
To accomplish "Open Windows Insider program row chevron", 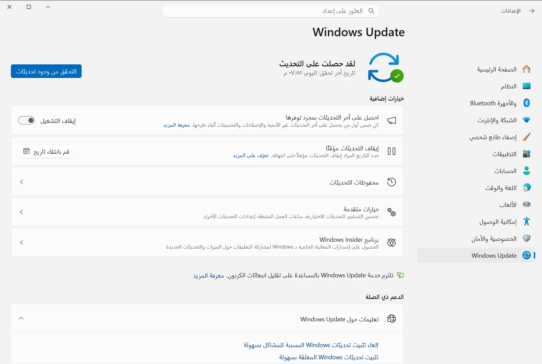I will point(22,242).
